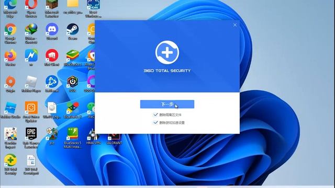The height and width of the screenshot is (188, 335).
Task: Launch Minecraft Launcher from desktop
Action: [x=52, y=8]
